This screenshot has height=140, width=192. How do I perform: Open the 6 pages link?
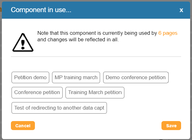(x=168, y=33)
